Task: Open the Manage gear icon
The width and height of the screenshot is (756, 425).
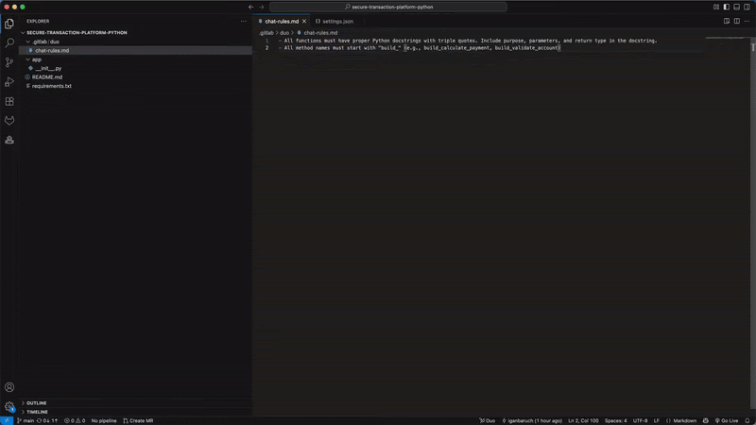Action: point(9,406)
